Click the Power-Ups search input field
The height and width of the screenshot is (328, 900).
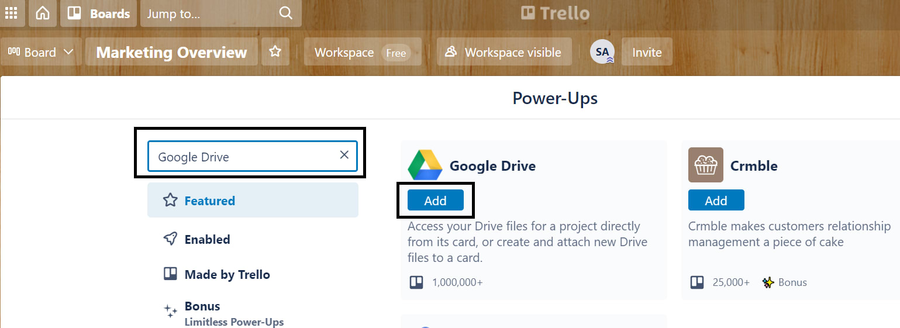point(252,156)
